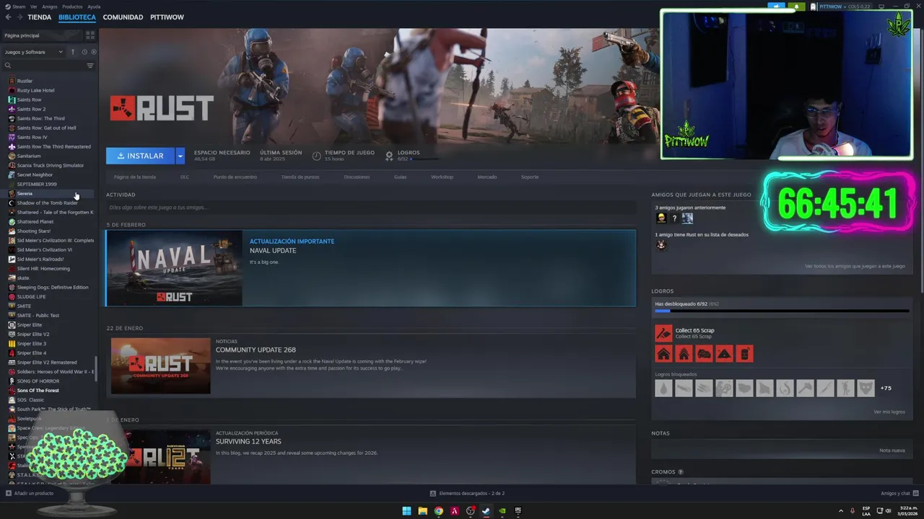Open the PITTIWOW profile tab
The height and width of the screenshot is (519, 924).
pyautogui.click(x=167, y=17)
